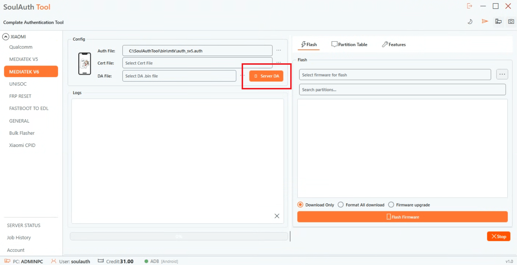The height and width of the screenshot is (265, 517).
Task: Minimize the SoulAuth Tool window
Action: click(483, 6)
